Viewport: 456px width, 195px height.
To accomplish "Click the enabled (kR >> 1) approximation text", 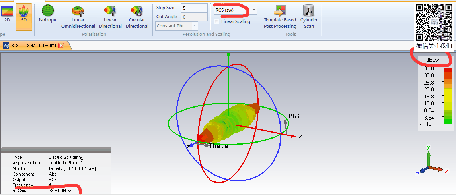I will tap(66, 163).
